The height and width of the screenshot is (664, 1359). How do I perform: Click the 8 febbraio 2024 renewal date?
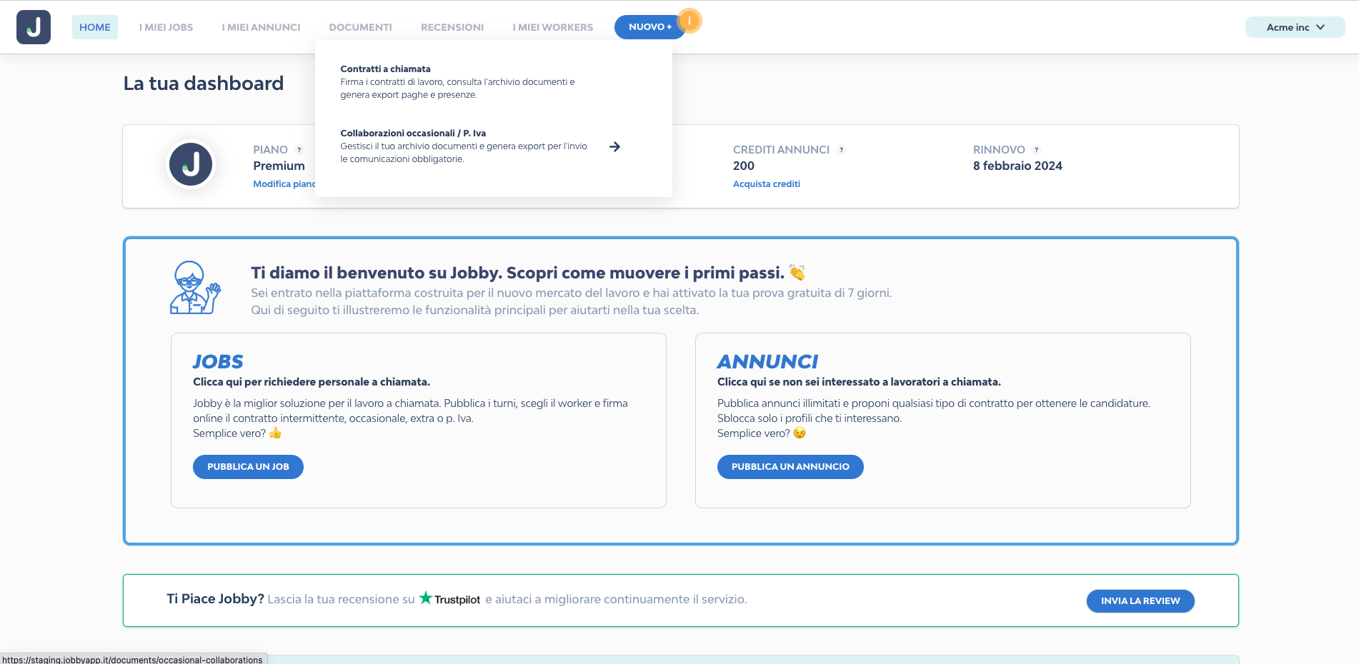point(1017,166)
